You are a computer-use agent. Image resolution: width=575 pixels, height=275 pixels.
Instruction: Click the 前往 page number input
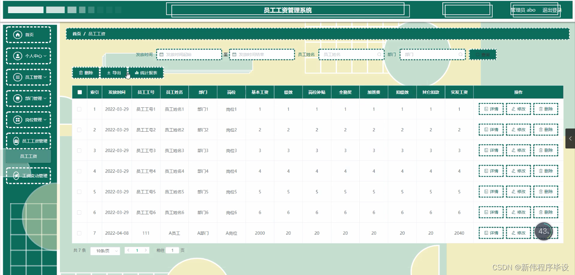coord(172,250)
